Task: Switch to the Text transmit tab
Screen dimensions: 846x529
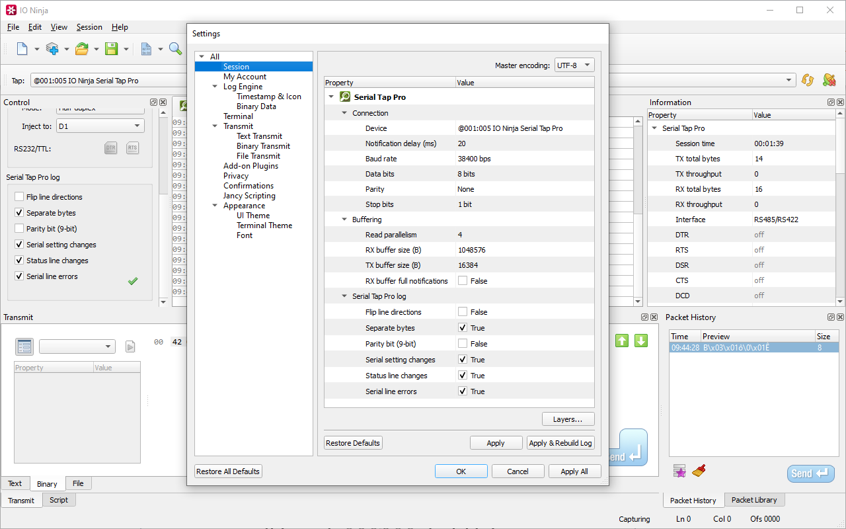Action: click(15, 483)
